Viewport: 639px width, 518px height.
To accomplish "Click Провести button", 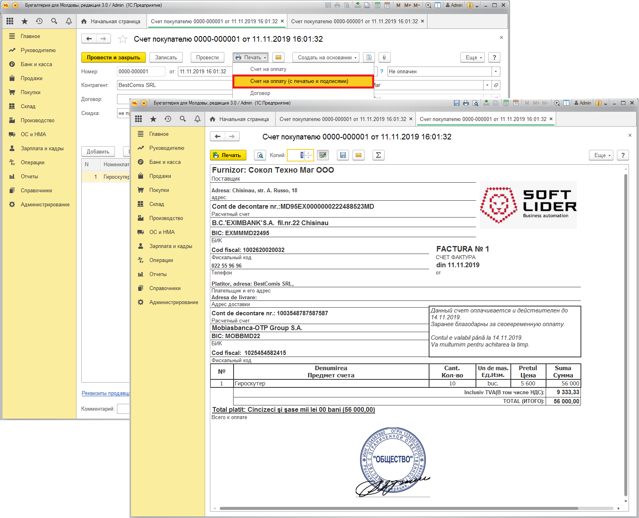I will (x=208, y=57).
